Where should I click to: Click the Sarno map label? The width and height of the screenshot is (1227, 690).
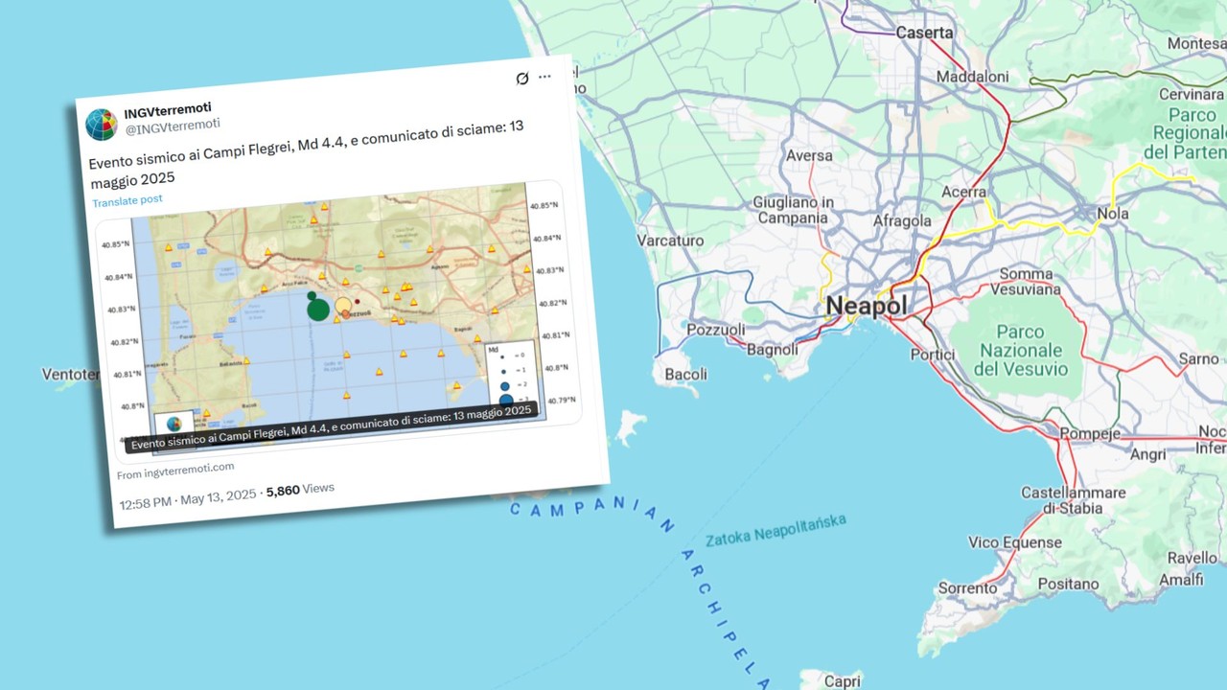click(x=1199, y=359)
